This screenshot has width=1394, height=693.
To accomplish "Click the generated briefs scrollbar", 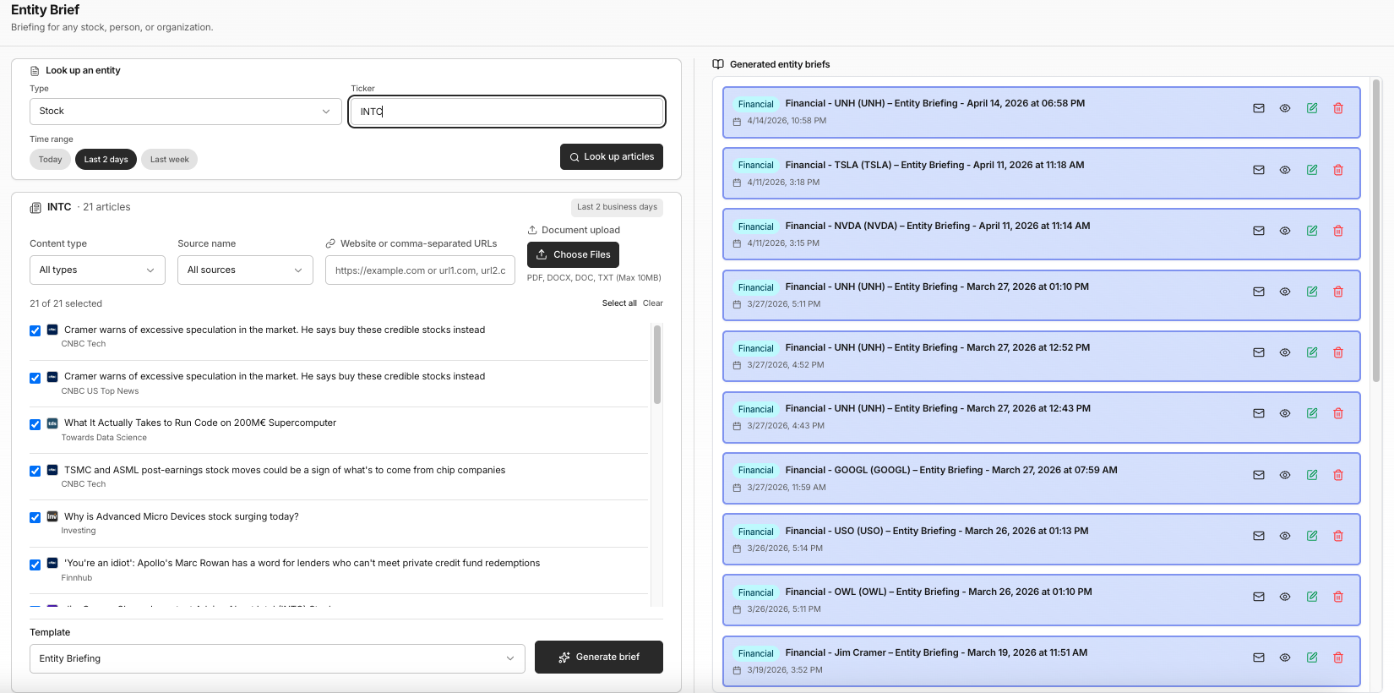I will click(x=1376, y=231).
